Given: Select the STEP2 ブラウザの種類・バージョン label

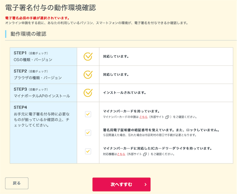Looking at the screenshot, I should coord(37,78).
